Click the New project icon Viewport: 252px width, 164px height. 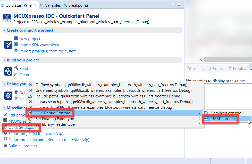tap(16, 38)
